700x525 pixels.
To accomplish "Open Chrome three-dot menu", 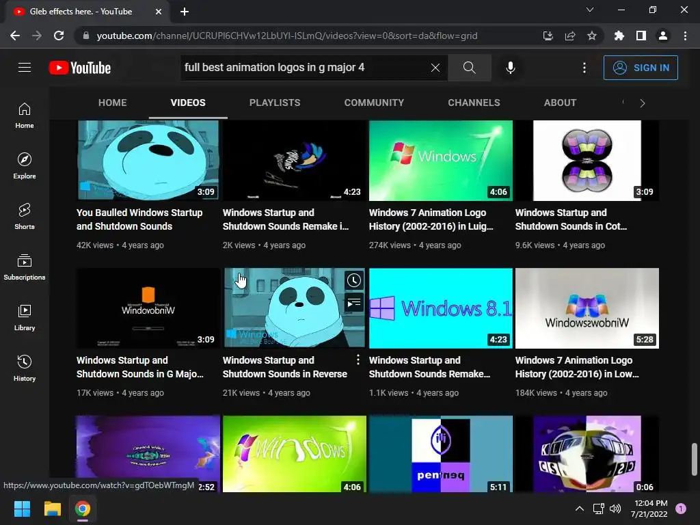I will tap(685, 36).
